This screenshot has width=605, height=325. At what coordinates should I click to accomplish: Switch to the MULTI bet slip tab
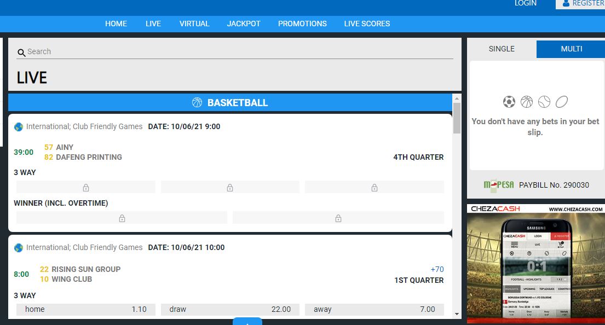[571, 49]
